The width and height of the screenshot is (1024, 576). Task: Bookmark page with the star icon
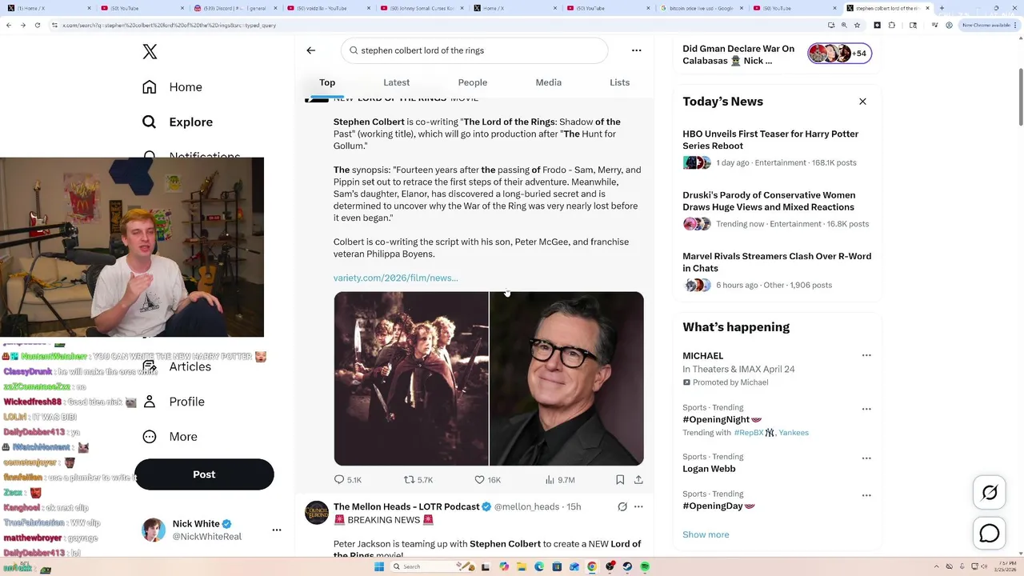(x=857, y=25)
